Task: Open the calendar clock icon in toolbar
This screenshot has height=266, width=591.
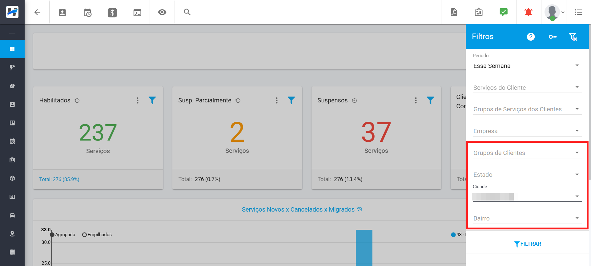Action: click(87, 13)
